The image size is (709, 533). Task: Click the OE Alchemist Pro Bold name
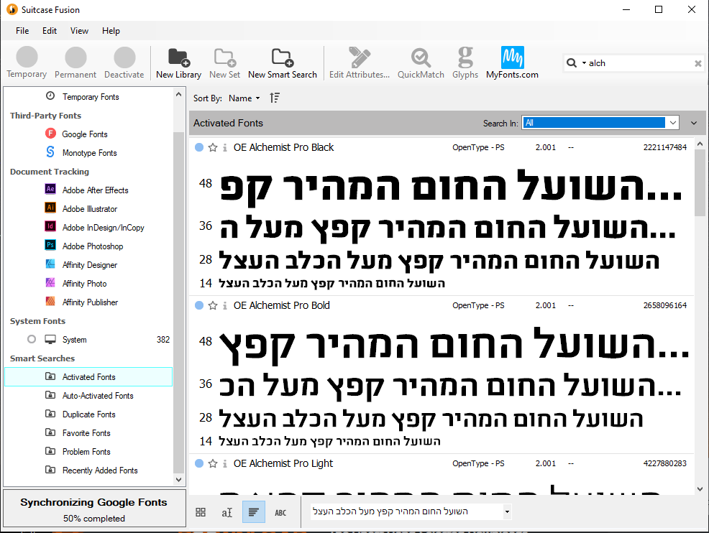tap(282, 305)
